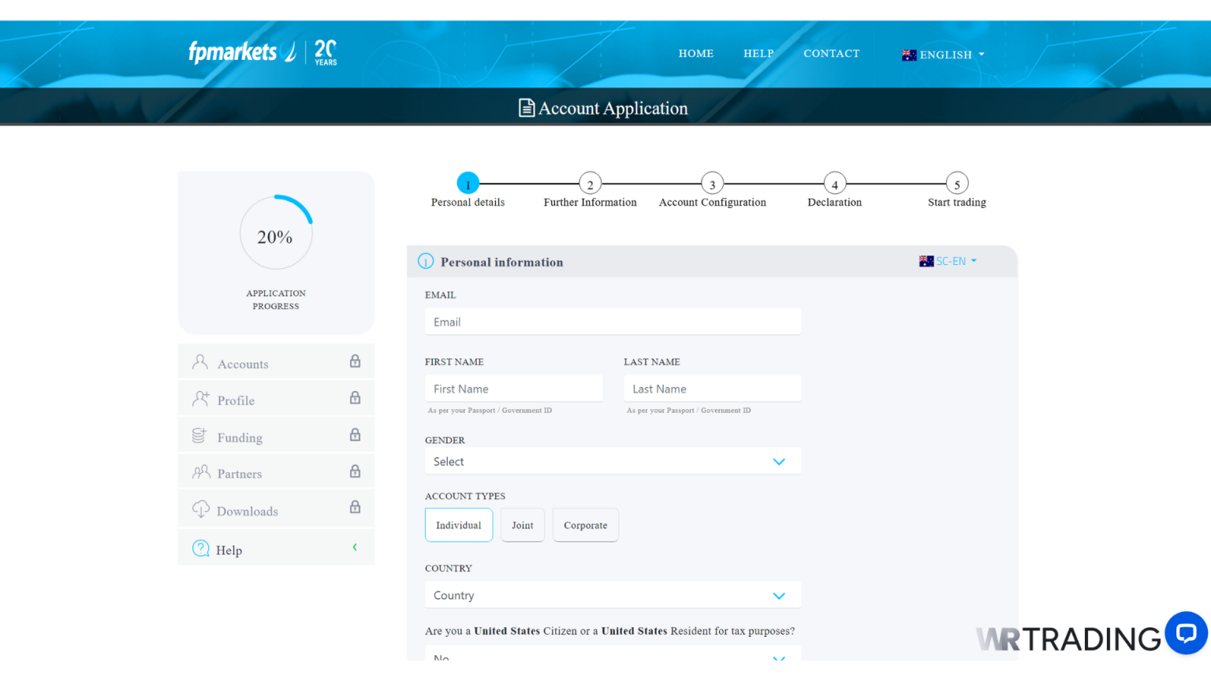Open the Gender dropdown

(x=613, y=461)
